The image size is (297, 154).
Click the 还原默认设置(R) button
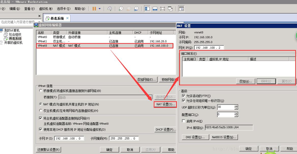[x=49, y=150]
